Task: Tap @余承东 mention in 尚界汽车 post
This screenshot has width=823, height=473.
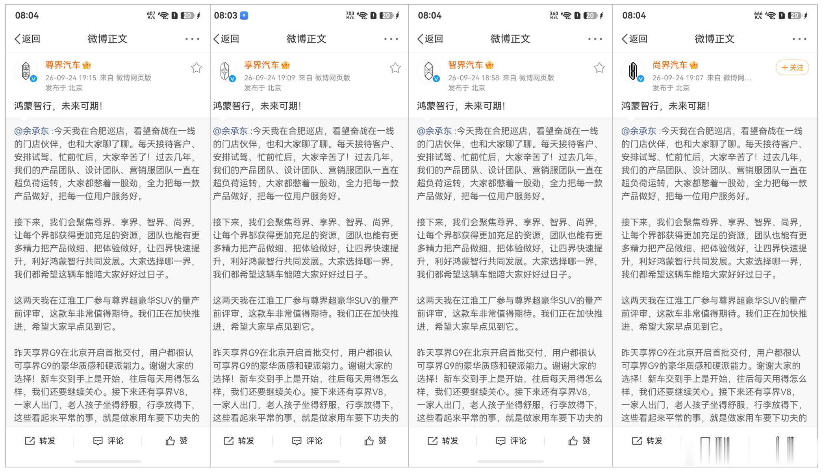Action: 639,131
